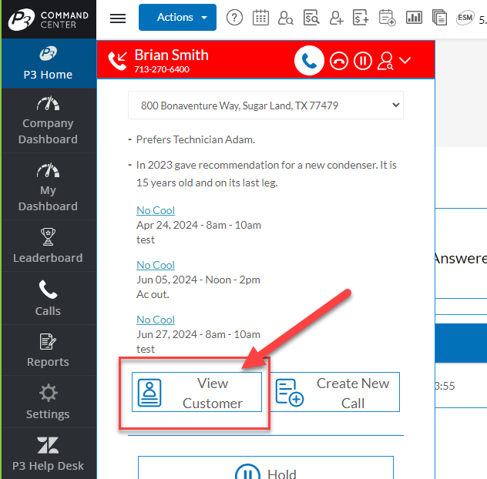487x479 pixels.
Task: Click the incoming call icon beside Brian Smith
Action: pos(117,61)
